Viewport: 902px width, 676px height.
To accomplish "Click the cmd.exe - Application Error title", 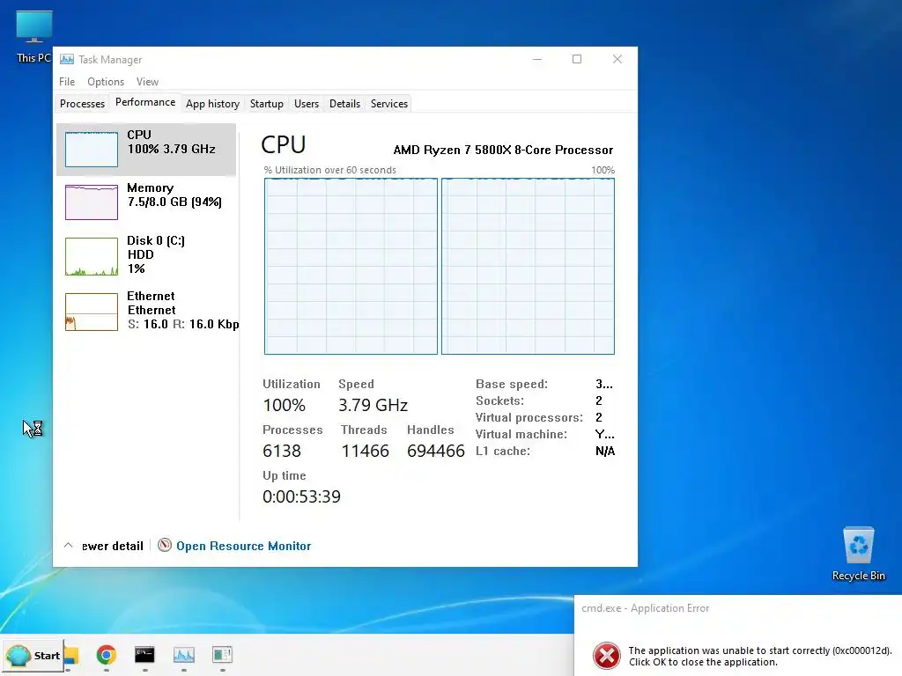I will click(x=645, y=608).
